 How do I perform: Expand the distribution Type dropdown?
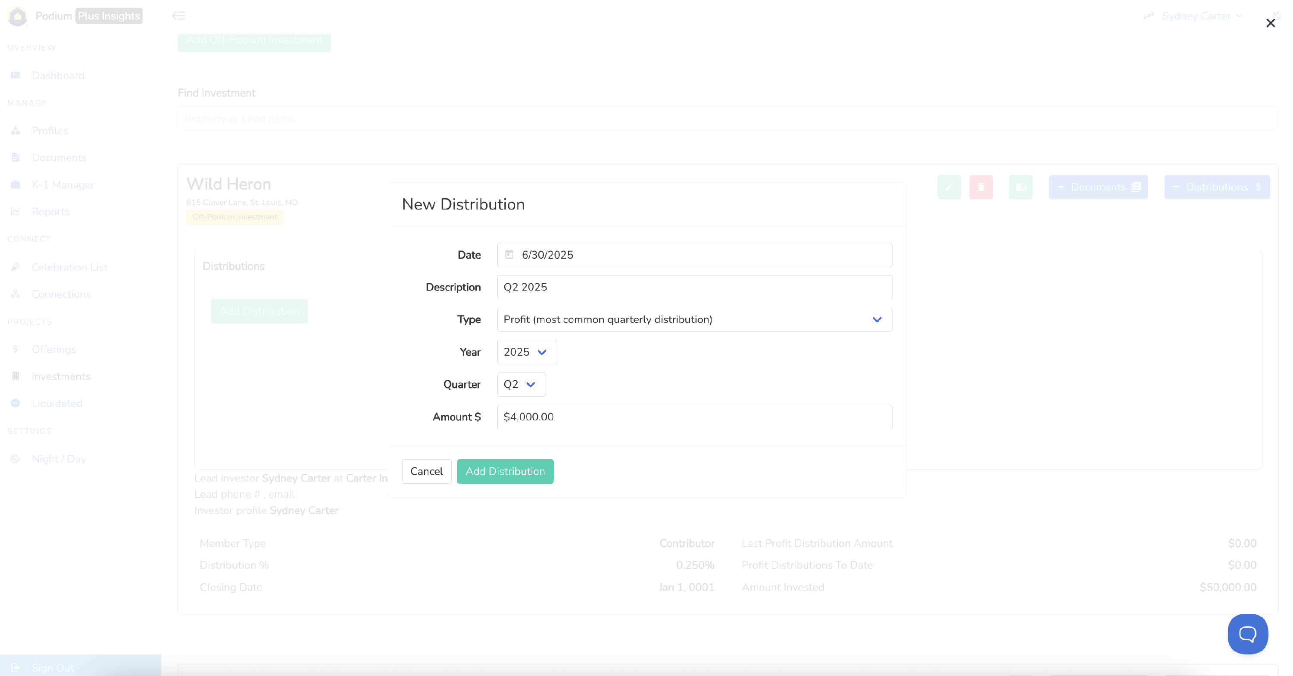694,319
